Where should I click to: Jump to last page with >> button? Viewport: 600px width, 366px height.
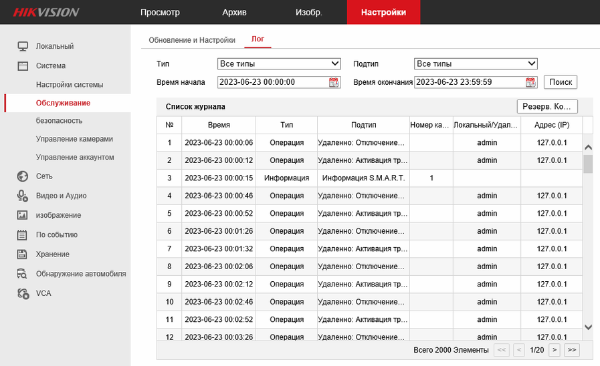(572, 350)
